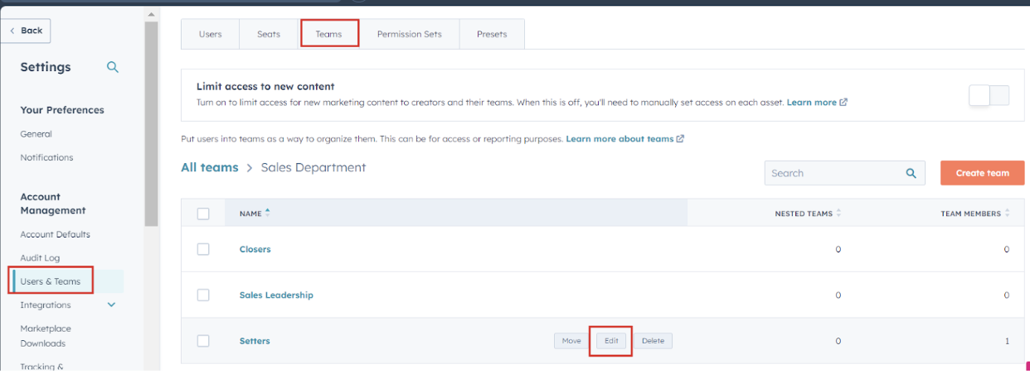This screenshot has width=1030, height=374.
Task: Click the Team Members sort icon
Action: [1008, 213]
